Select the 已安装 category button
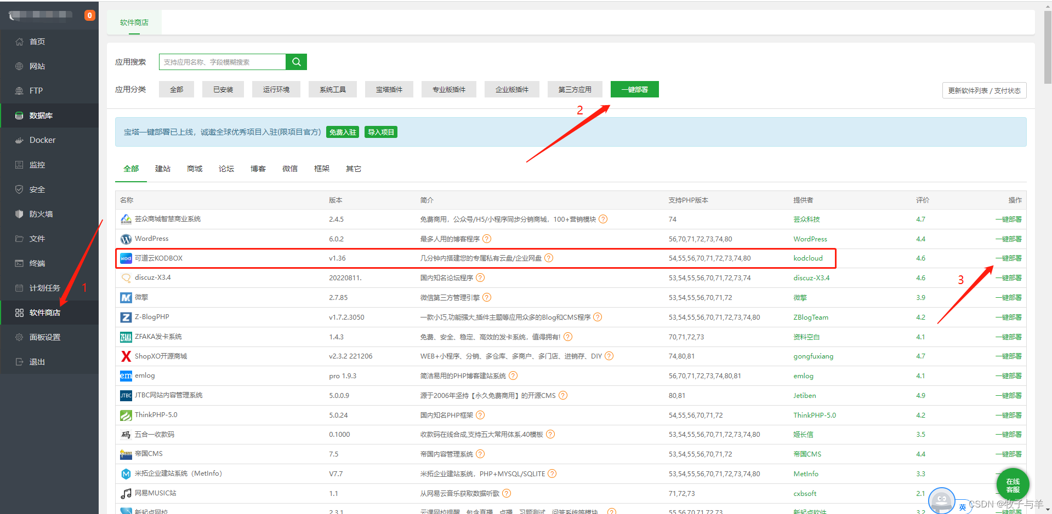 click(x=223, y=89)
